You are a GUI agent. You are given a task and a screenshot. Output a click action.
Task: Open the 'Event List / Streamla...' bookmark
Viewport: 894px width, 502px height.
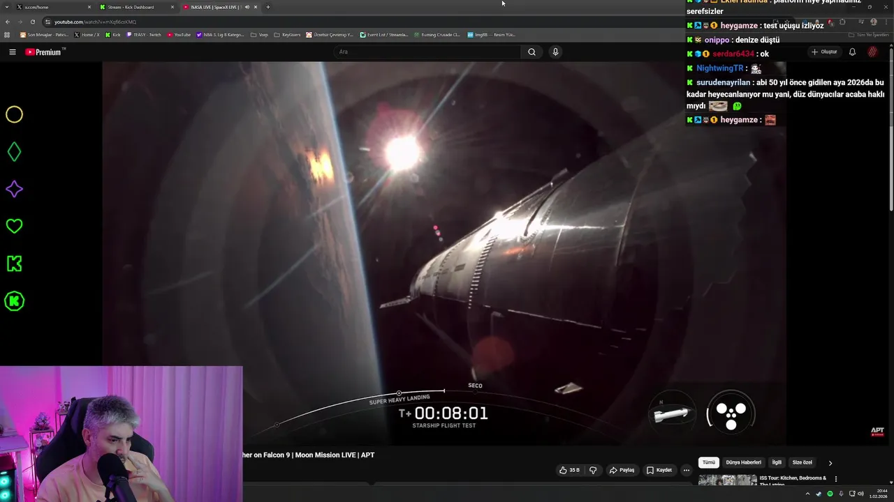pos(383,34)
